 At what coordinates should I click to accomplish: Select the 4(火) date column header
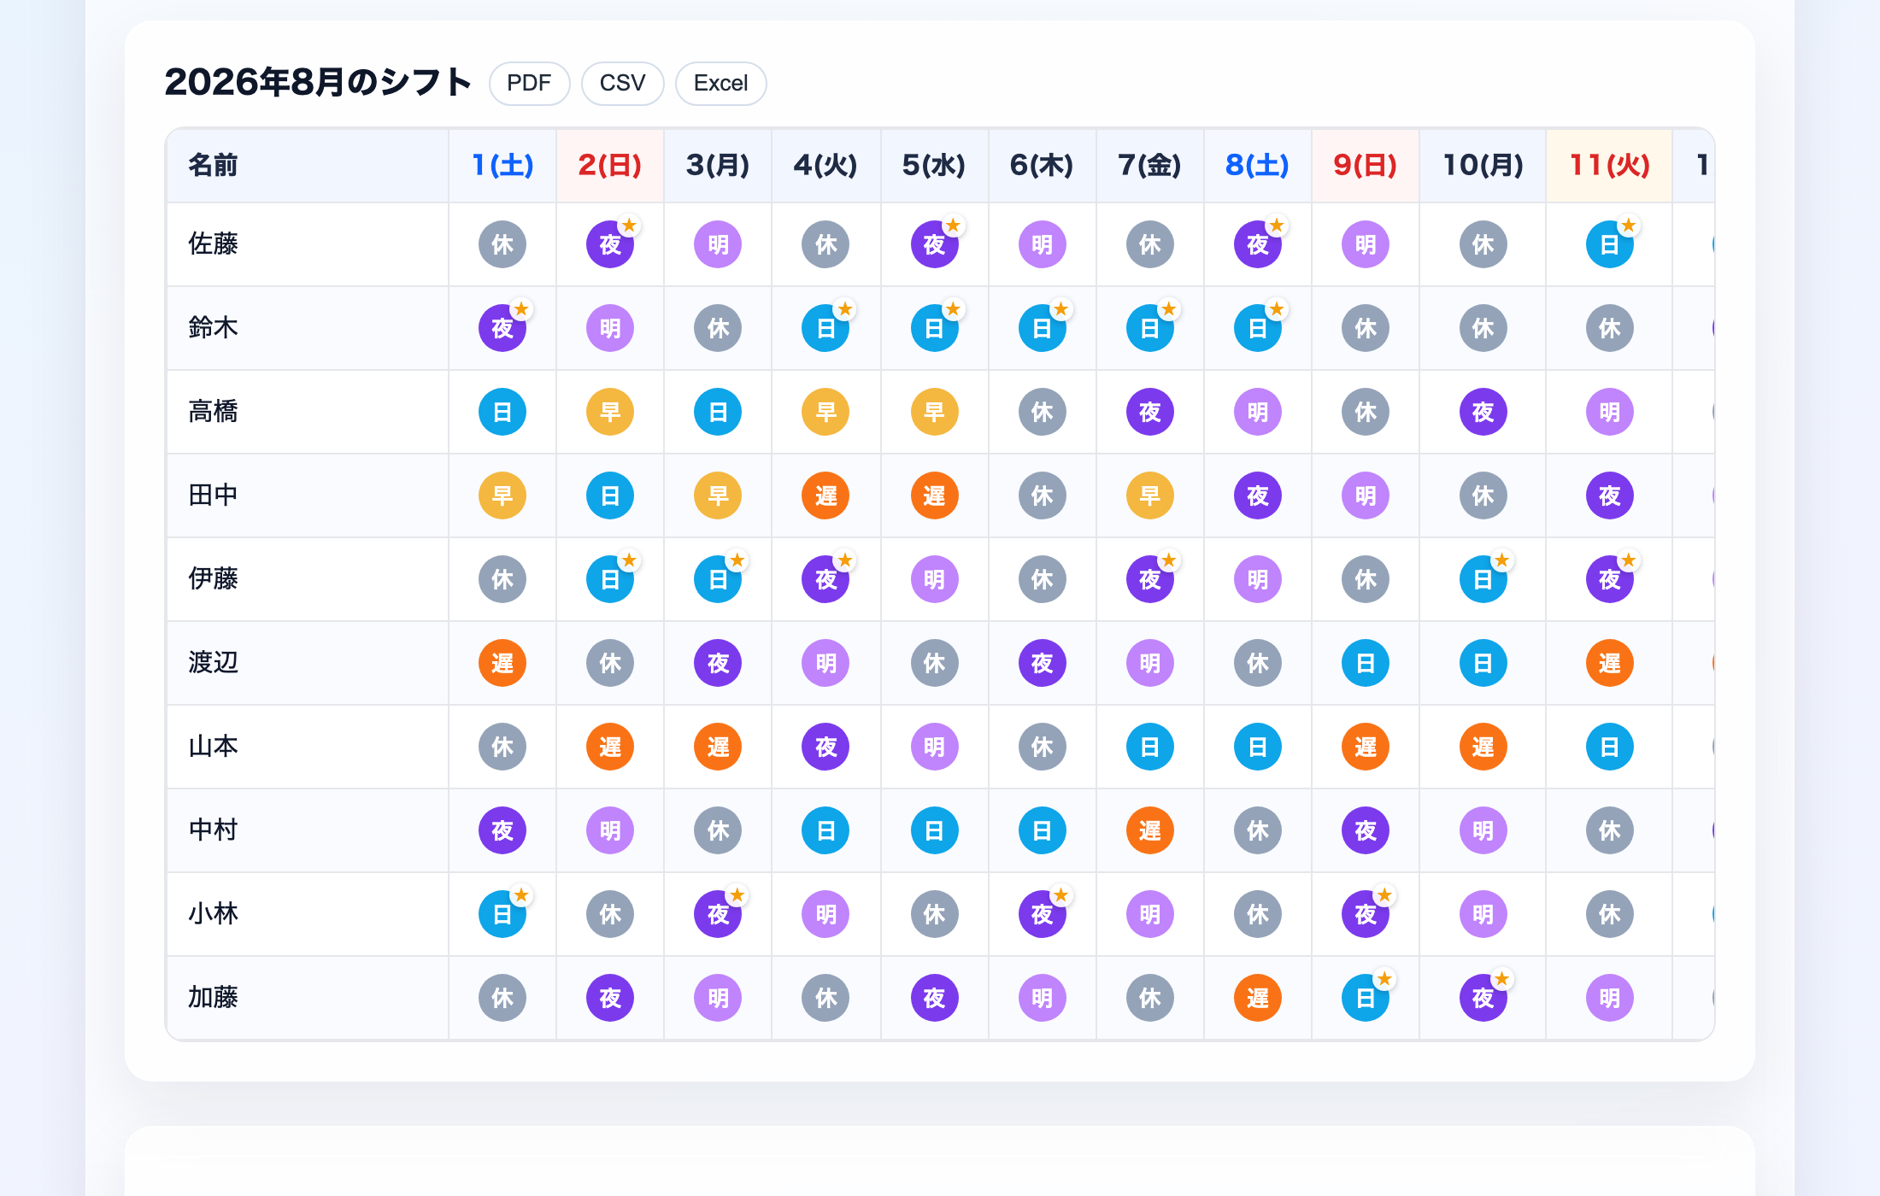click(825, 165)
